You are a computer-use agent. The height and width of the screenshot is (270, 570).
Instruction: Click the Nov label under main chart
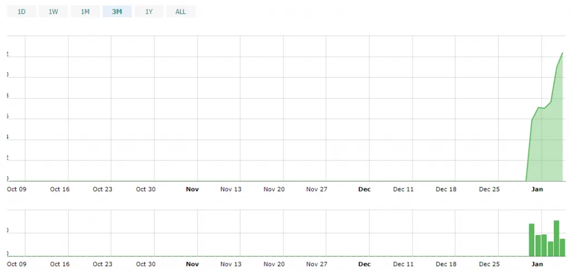pyautogui.click(x=192, y=189)
